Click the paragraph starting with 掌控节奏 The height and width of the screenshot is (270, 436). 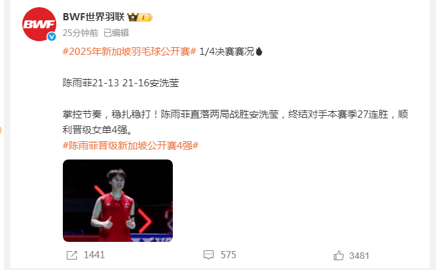coord(235,122)
